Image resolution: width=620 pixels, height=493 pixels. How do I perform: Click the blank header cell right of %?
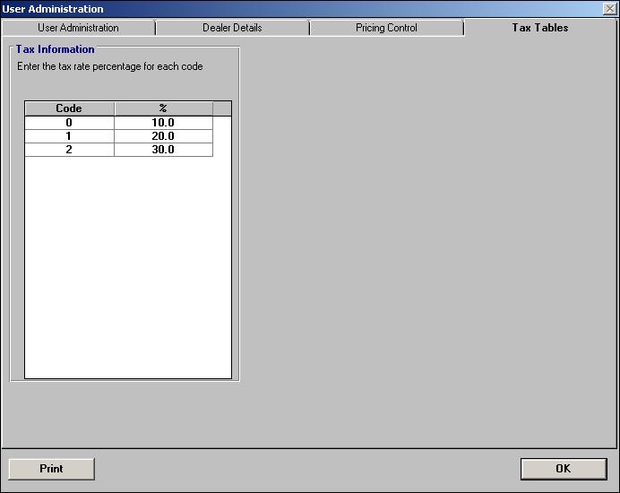coord(222,108)
